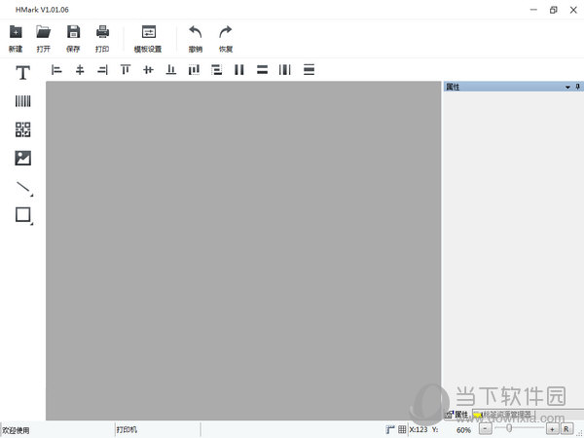Viewport: 584px width, 438px height.
Task: Click the gray design canvas area
Action: [x=243, y=250]
